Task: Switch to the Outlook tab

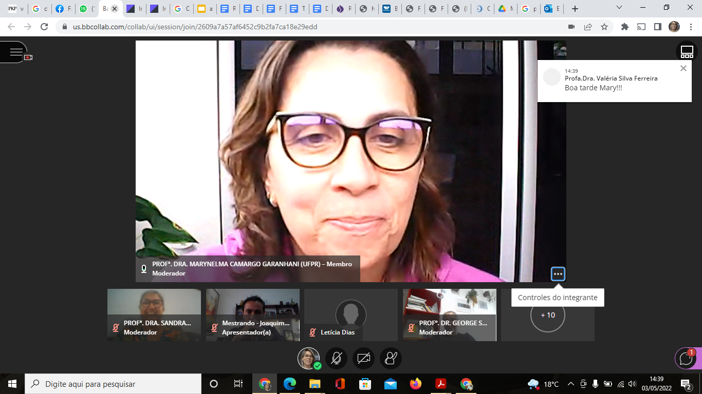Action: 552,9
